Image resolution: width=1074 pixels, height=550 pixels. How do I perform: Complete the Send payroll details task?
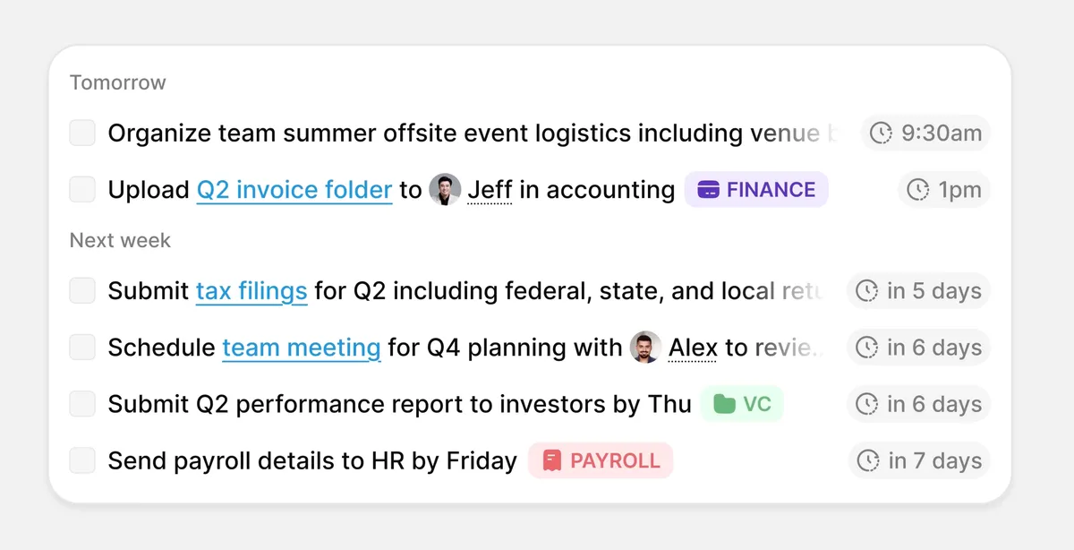tap(82, 460)
